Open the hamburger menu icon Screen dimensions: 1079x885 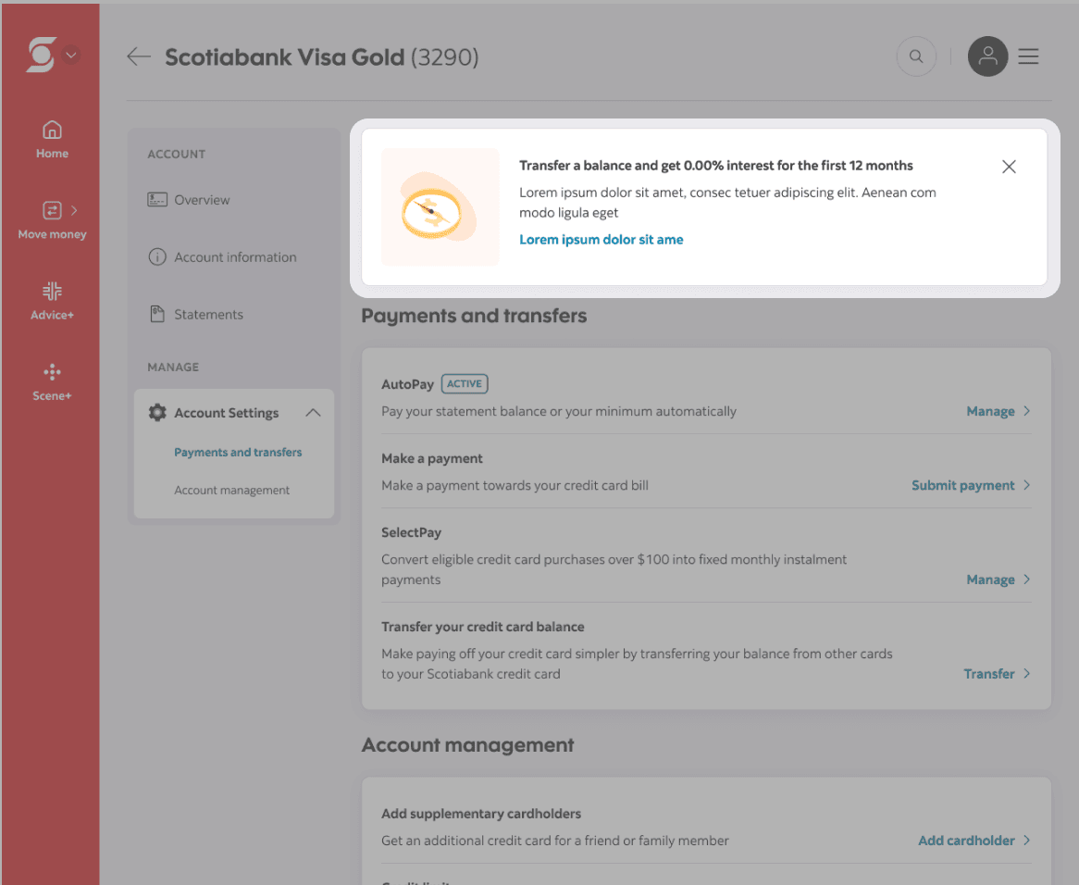[1028, 56]
